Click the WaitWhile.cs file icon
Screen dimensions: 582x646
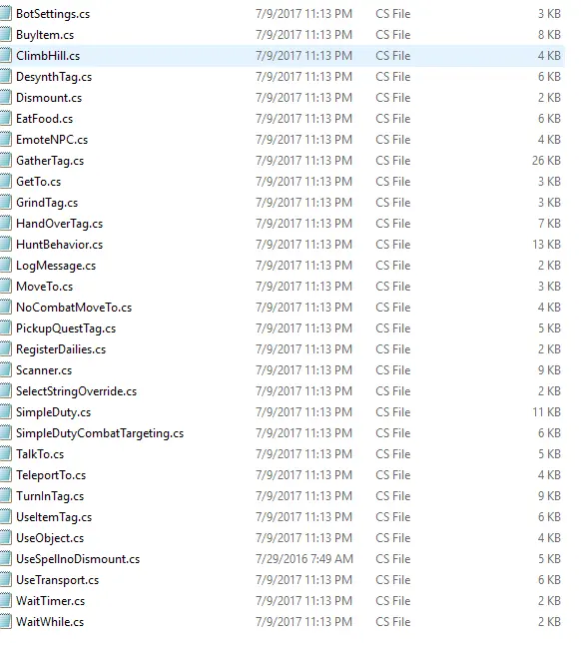(5, 621)
